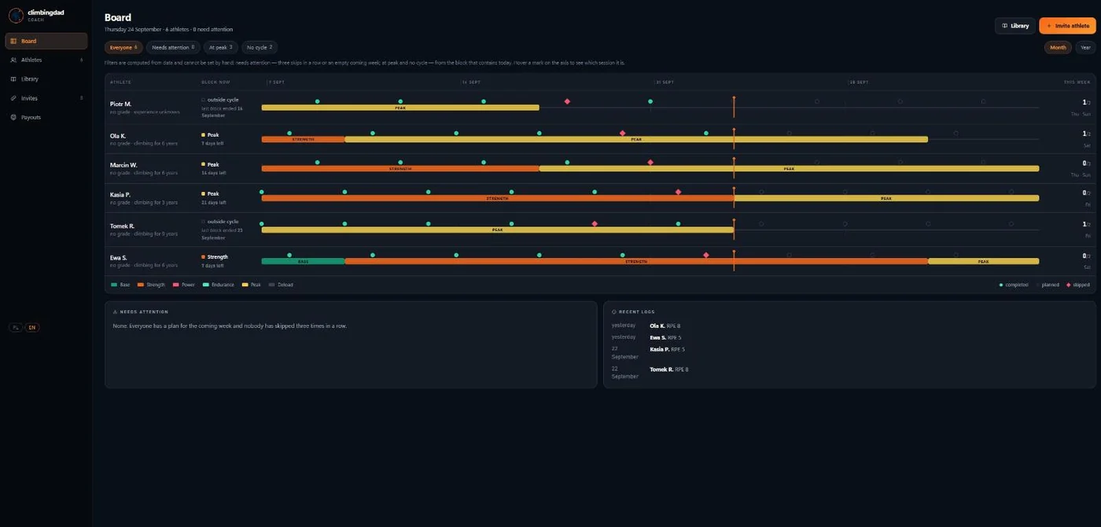Click the Peak block in Tomek R. row
Viewport: 1101px width, 527px height.
click(x=498, y=230)
